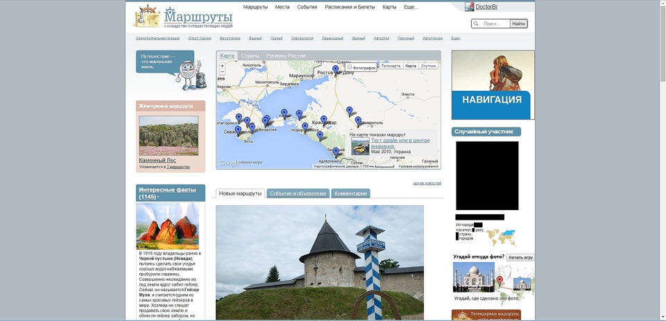Viewport: 666px width, 321px height.
Task: Expand the Интересные факты (1145) header
Action: point(171,193)
